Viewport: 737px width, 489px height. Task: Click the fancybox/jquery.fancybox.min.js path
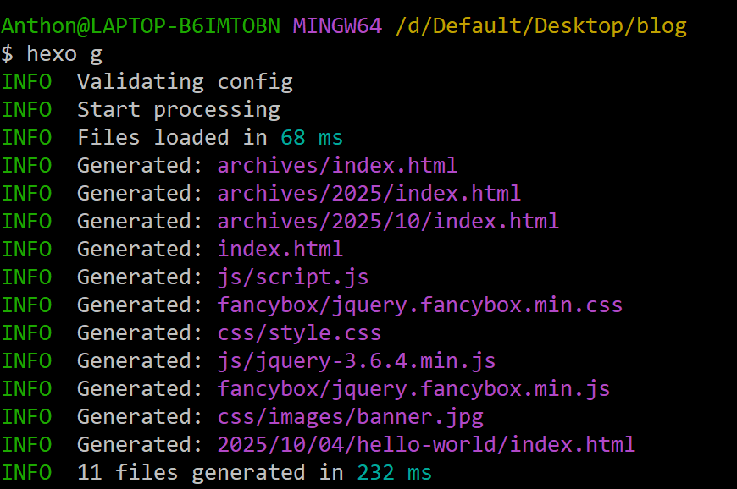point(413,388)
